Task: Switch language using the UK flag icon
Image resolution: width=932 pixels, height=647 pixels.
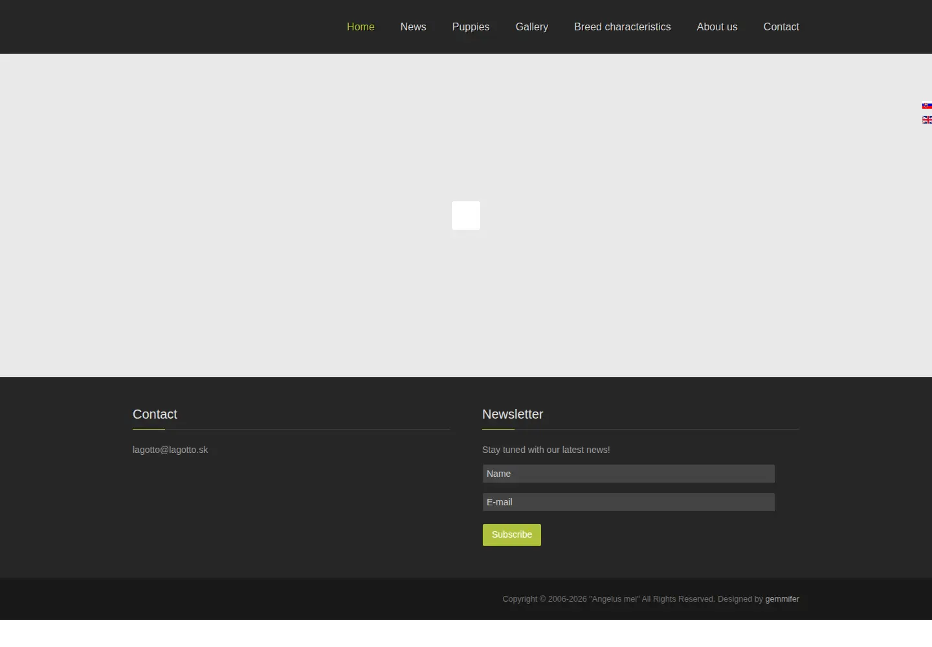Action: click(x=927, y=120)
